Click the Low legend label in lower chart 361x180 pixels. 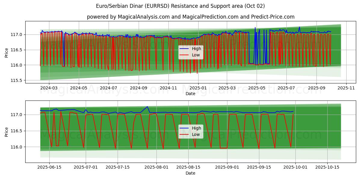(196, 134)
